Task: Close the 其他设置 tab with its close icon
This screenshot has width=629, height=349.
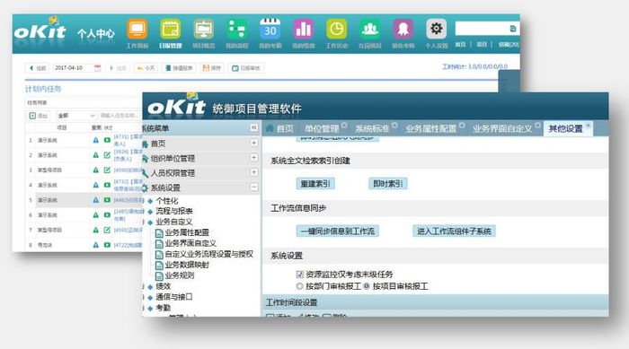Action: click(588, 126)
